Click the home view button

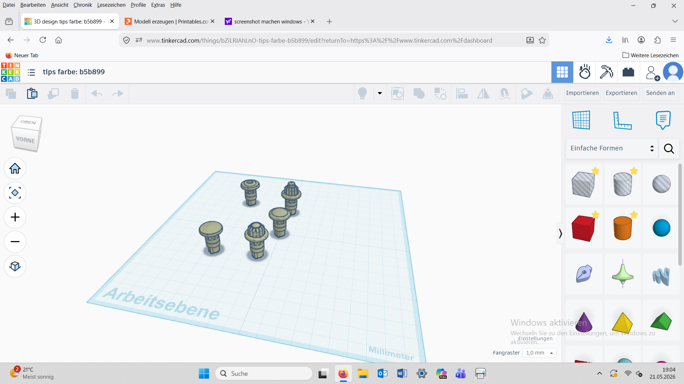15,169
